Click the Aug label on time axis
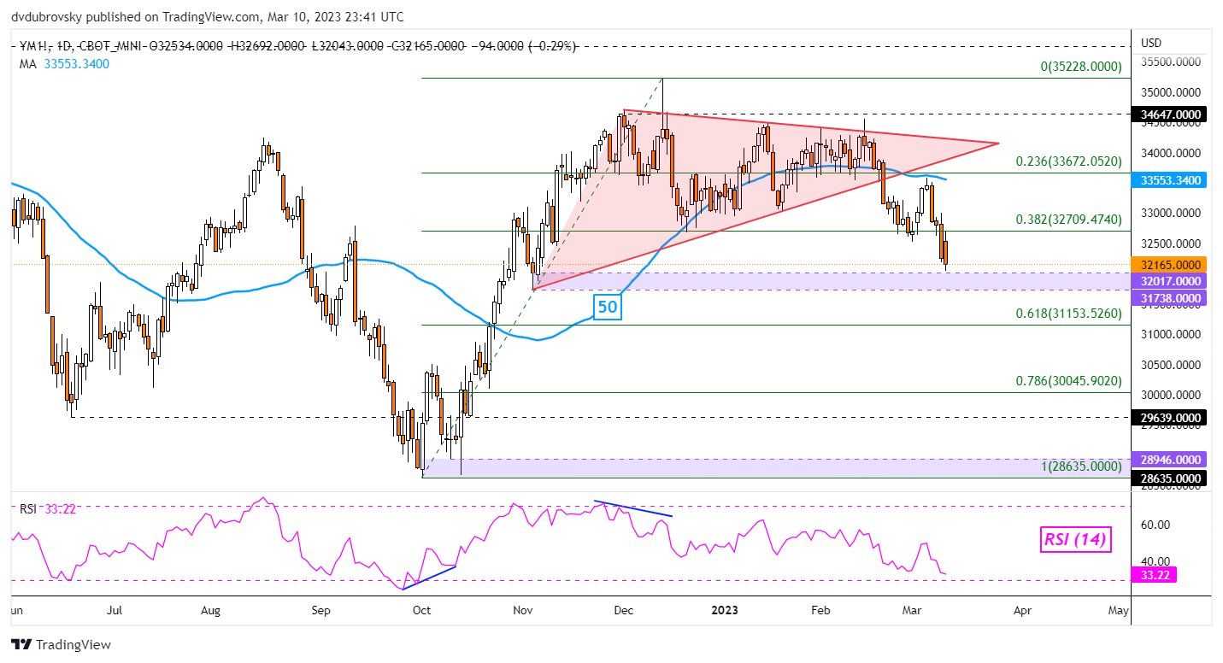This screenshot has width=1223, height=663. pos(211,610)
